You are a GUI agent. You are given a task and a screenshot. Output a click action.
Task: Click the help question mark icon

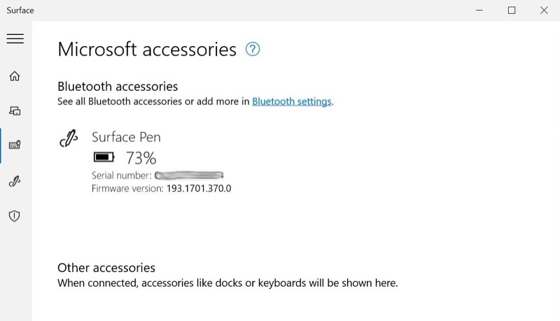[x=253, y=49]
